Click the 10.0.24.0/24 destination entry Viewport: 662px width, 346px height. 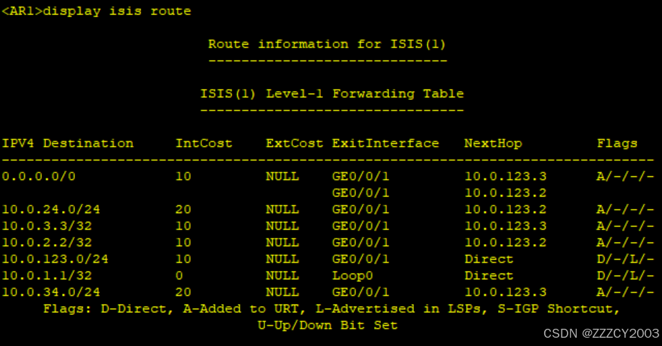pos(51,210)
